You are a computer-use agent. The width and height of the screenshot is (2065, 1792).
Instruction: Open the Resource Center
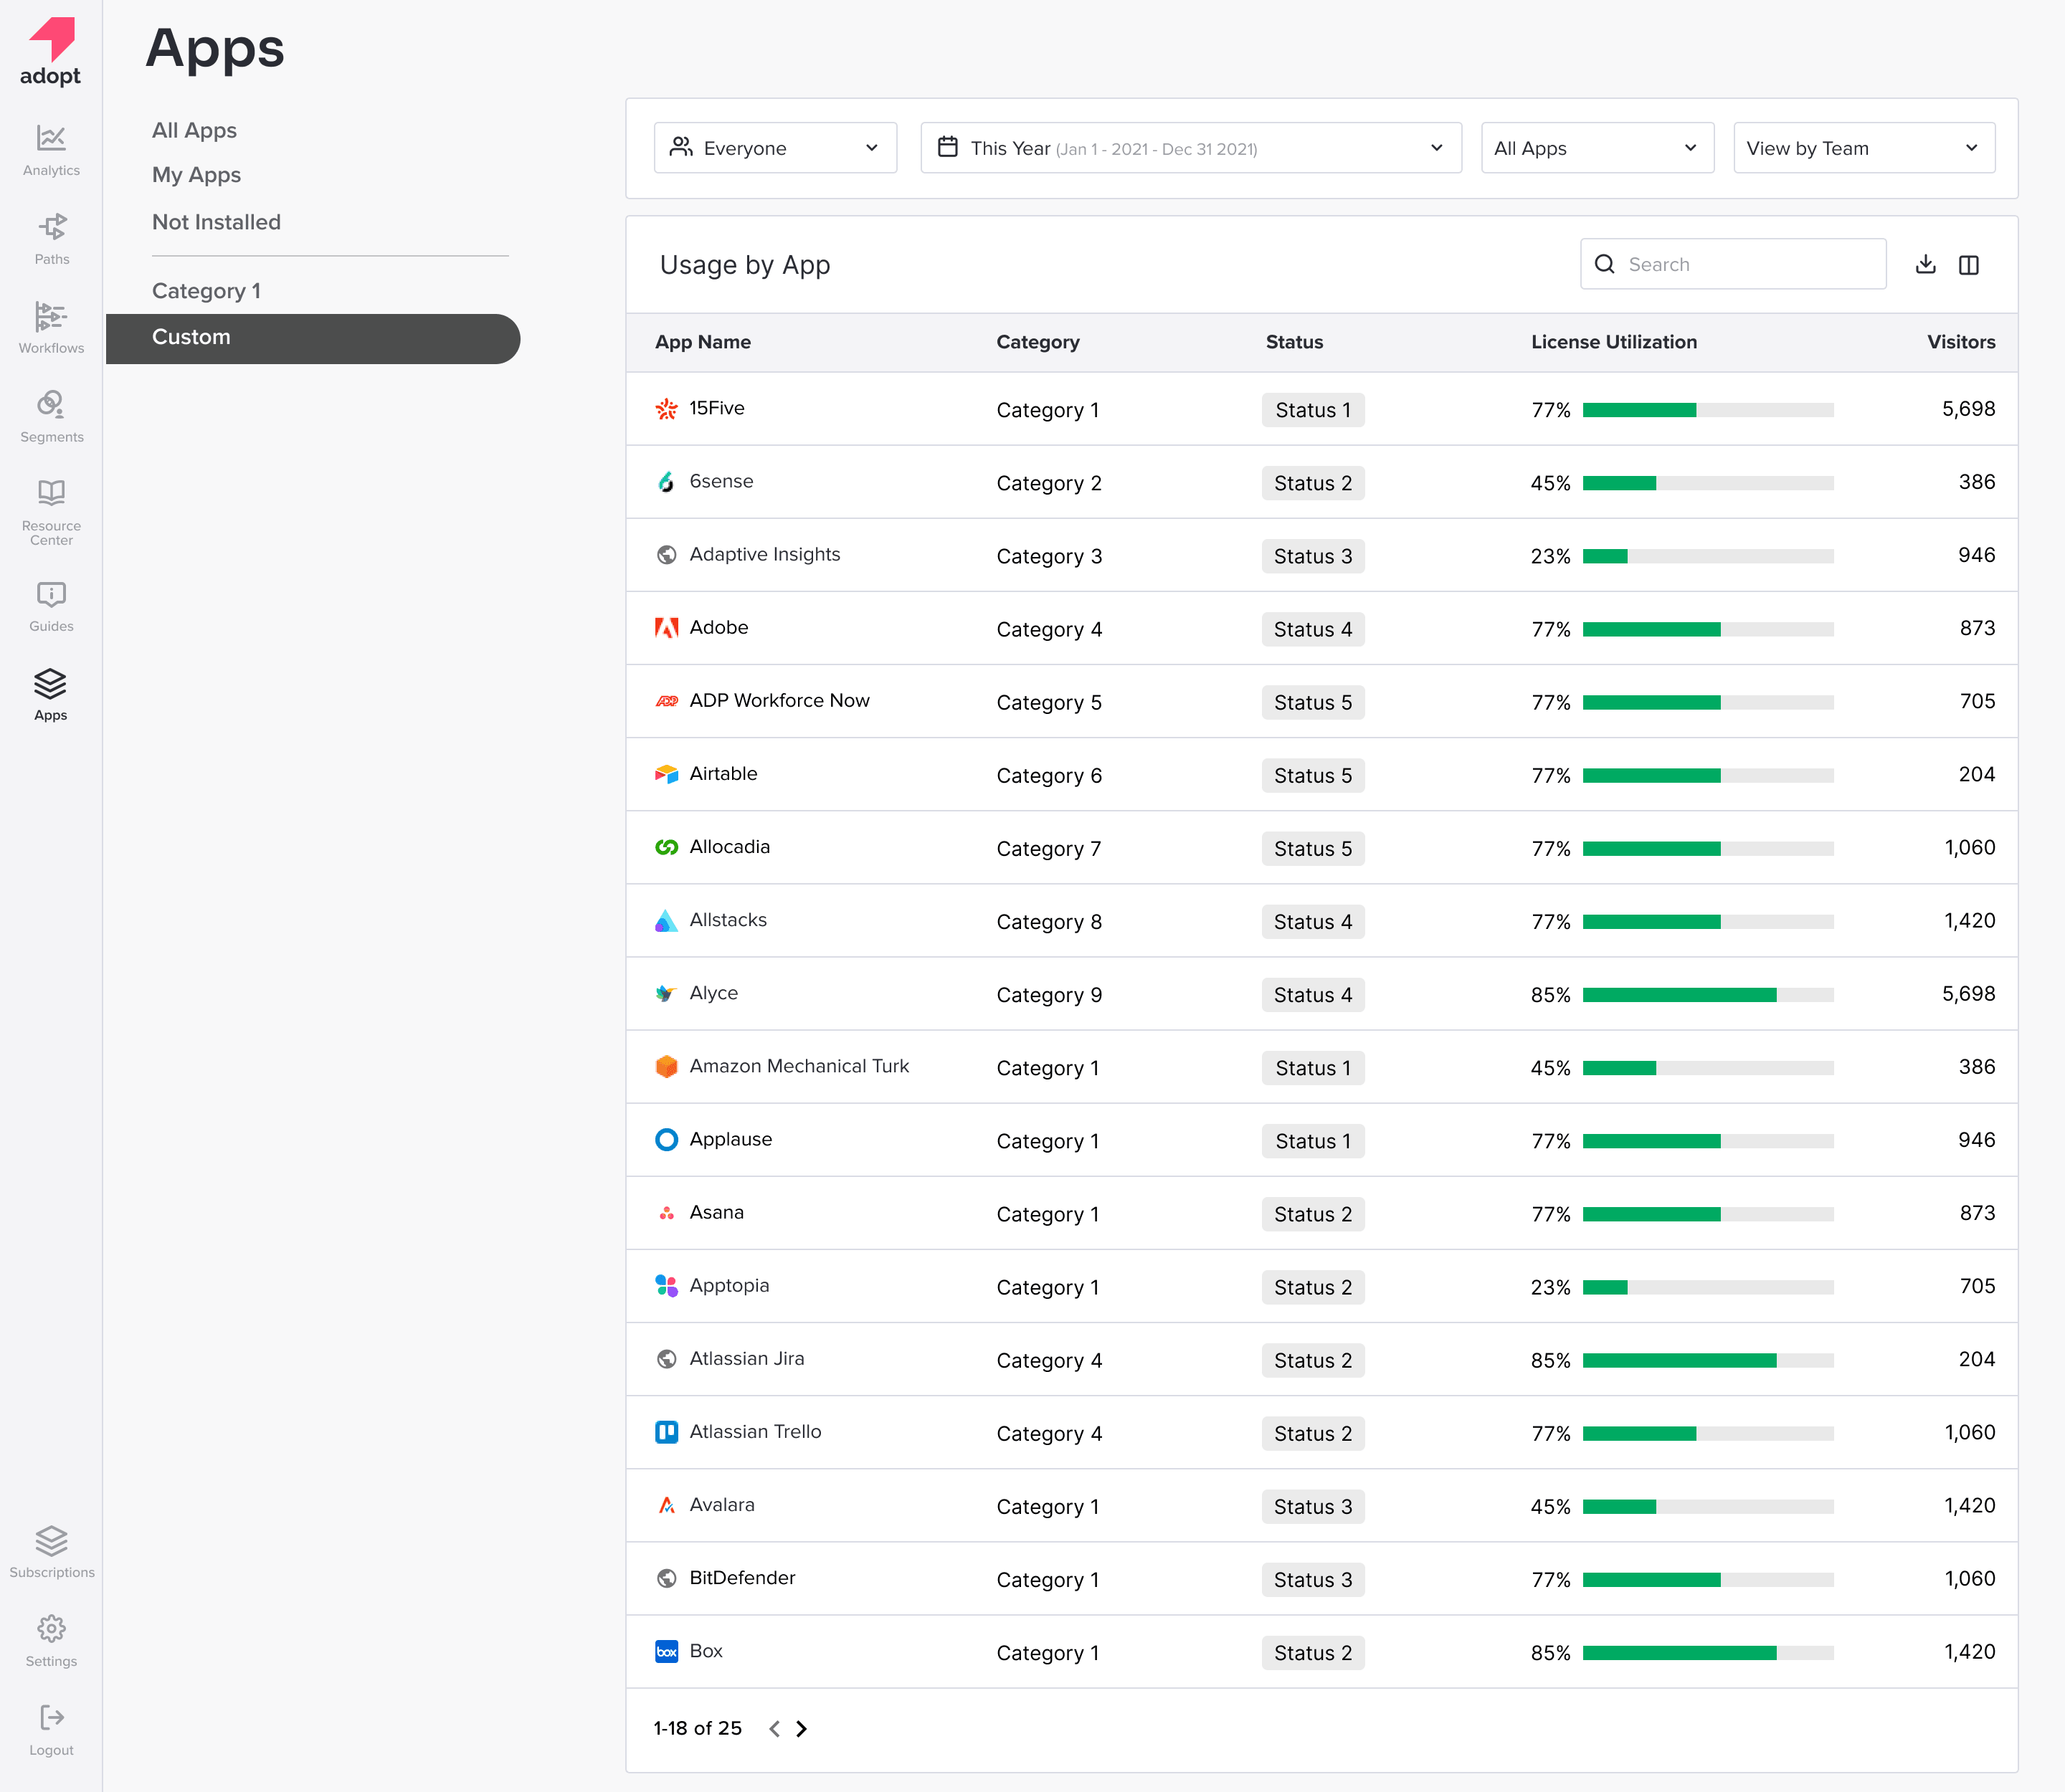click(x=51, y=512)
